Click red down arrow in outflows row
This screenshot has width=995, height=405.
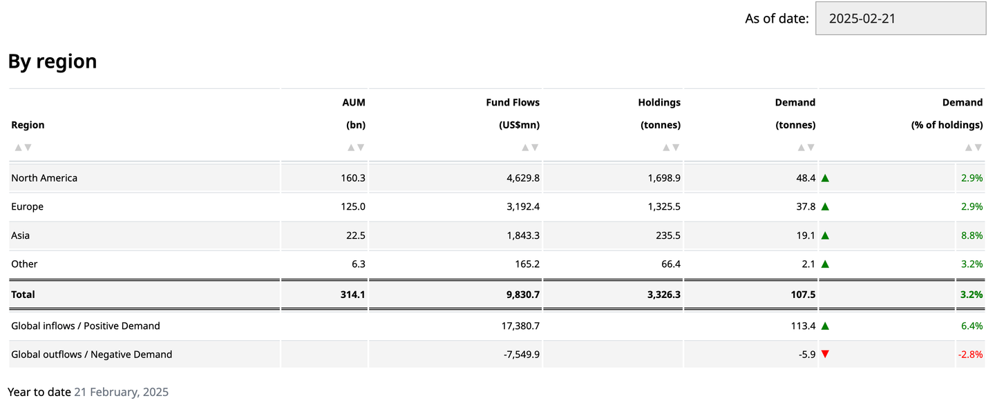(825, 355)
